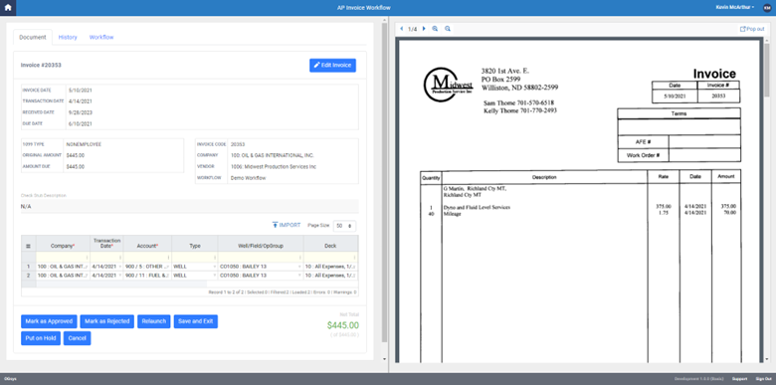Switch to the Workflow tab
Viewport: 776px width, 385px height.
click(x=101, y=37)
